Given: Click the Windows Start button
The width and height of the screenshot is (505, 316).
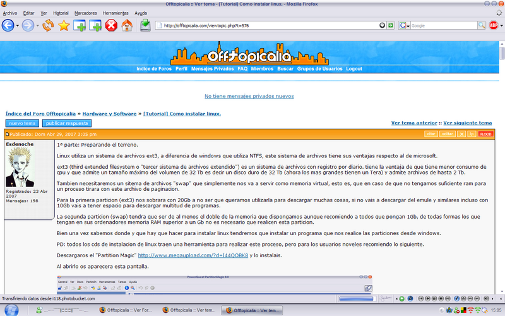Looking at the screenshot, I should point(15,310).
